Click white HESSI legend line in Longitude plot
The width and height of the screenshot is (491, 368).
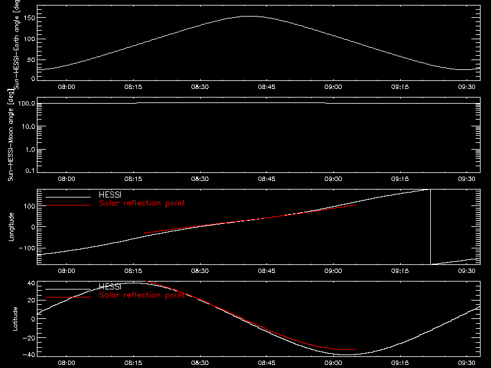[x=68, y=197]
